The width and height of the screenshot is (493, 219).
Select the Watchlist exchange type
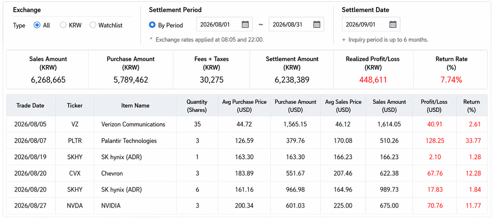(x=93, y=25)
